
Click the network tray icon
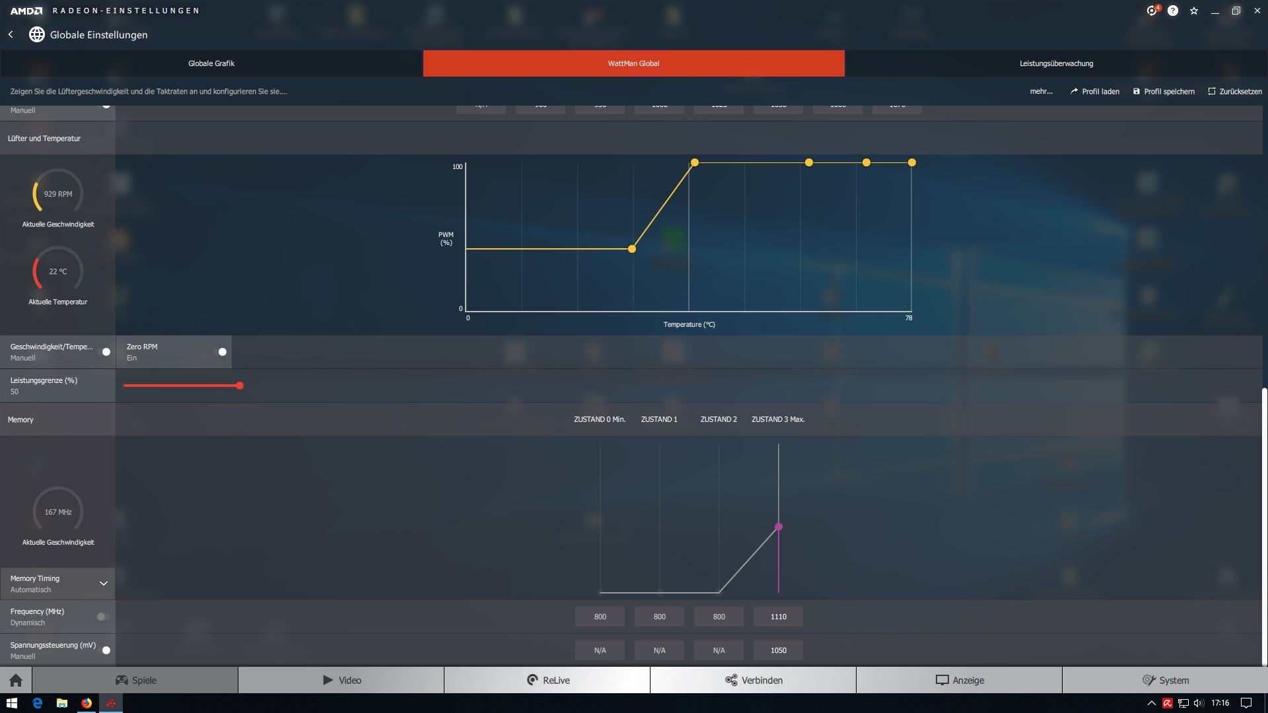1183,703
